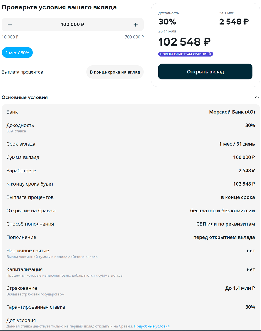Click the Страхование row label
The image size is (261, 331).
pos(22,288)
